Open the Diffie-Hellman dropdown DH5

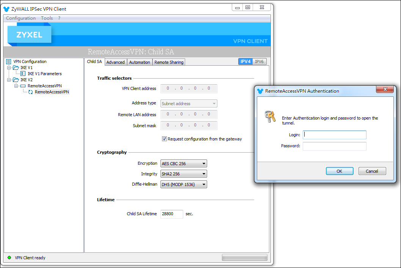pos(184,184)
